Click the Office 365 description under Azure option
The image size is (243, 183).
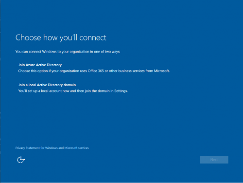(x=94, y=71)
